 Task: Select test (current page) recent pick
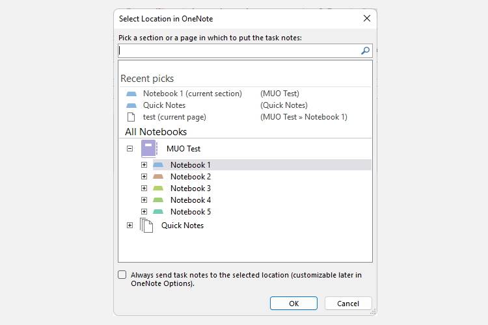coord(174,117)
